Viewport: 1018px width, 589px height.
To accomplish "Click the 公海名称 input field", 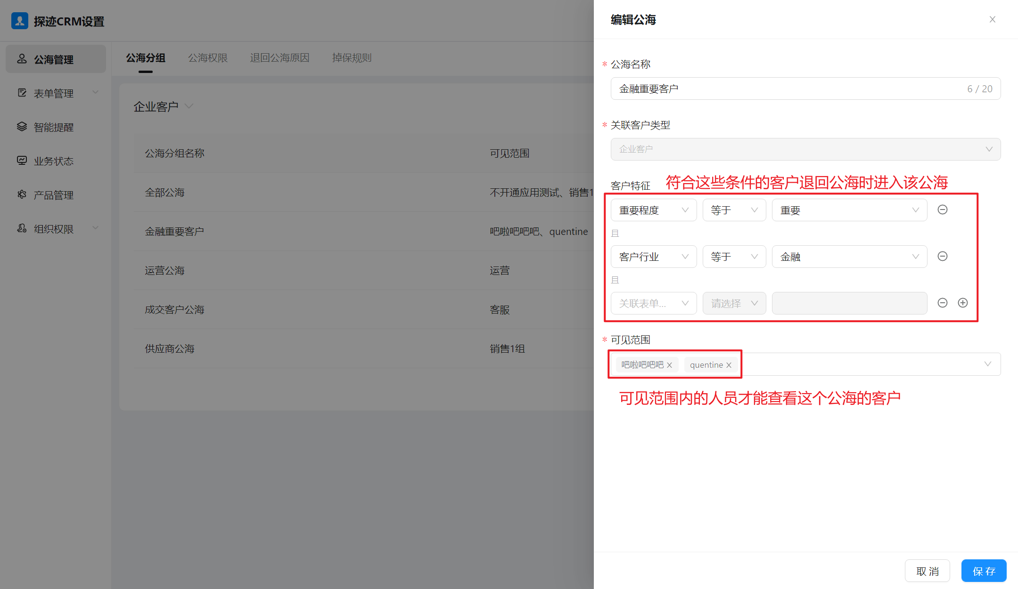I will tap(792, 89).
